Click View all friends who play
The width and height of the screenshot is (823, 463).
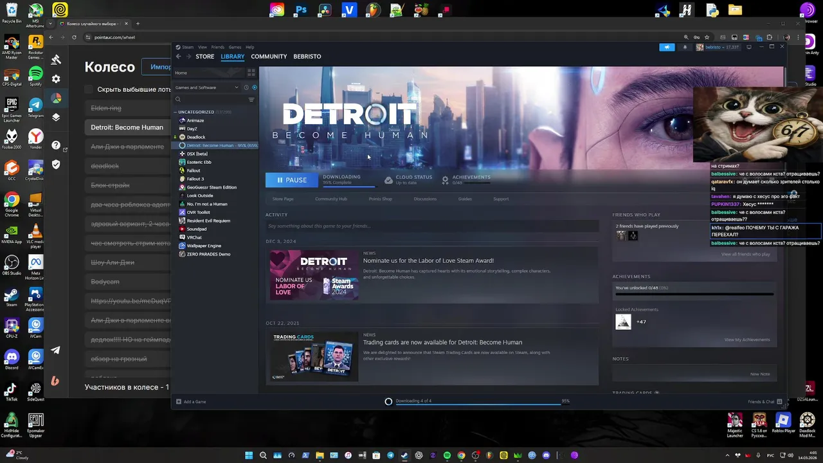point(745,254)
